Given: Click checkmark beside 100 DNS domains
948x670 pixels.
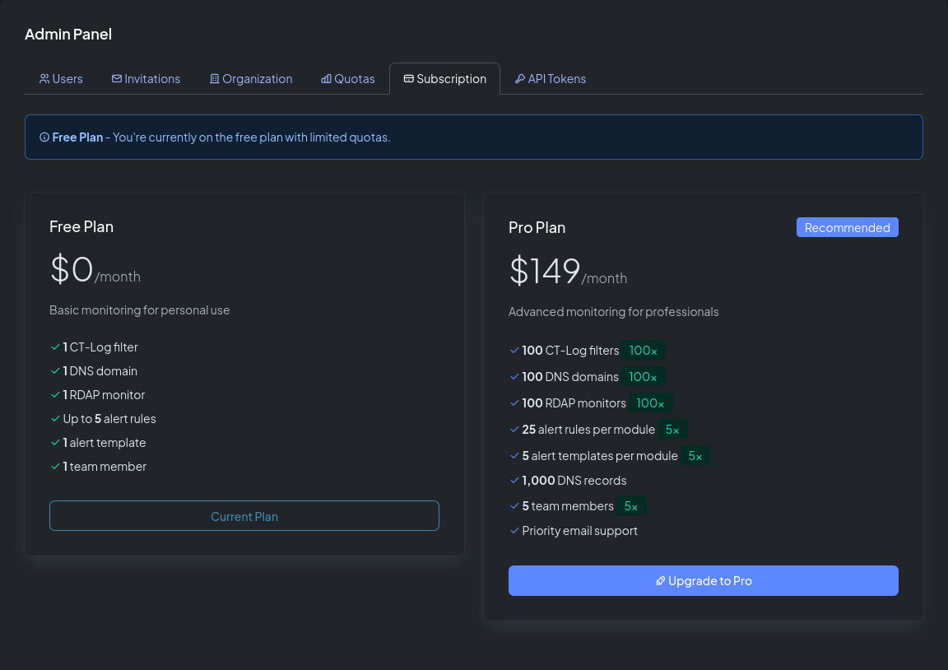Looking at the screenshot, I should tap(514, 377).
